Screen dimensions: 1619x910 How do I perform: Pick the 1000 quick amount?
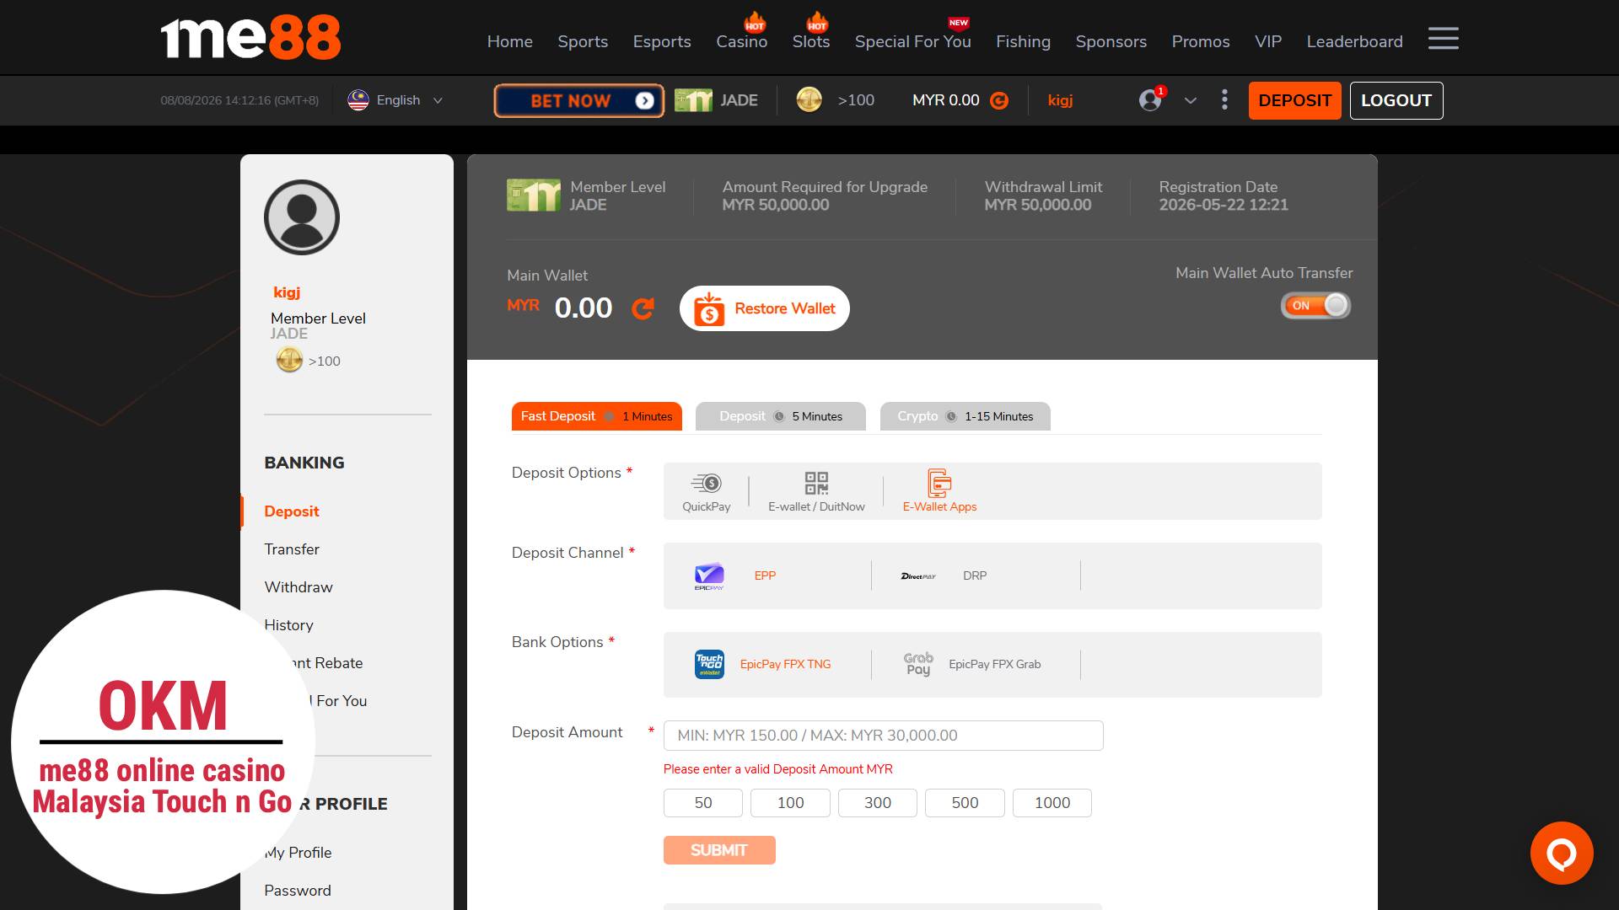tap(1052, 803)
